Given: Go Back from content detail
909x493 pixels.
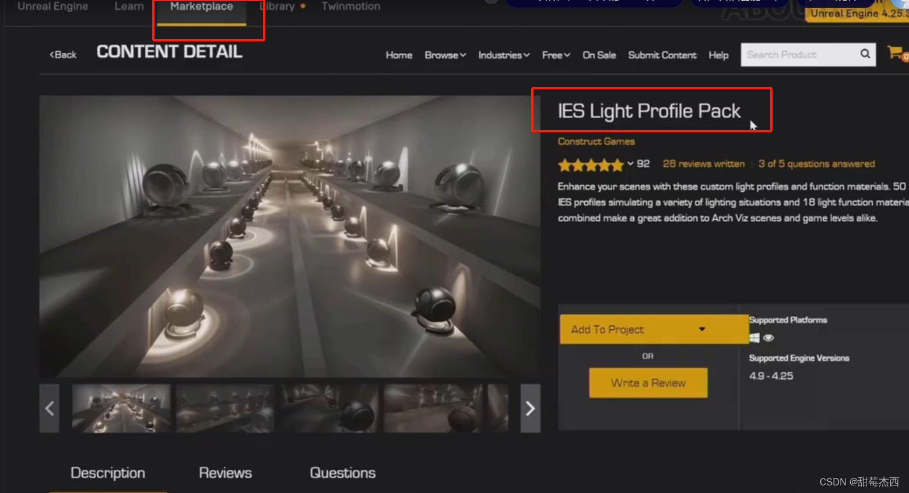Looking at the screenshot, I should (x=63, y=55).
